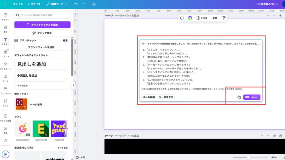Toggle the page 8 hide eye icon
Viewport: 285px width, 160px height.
[274, 136]
